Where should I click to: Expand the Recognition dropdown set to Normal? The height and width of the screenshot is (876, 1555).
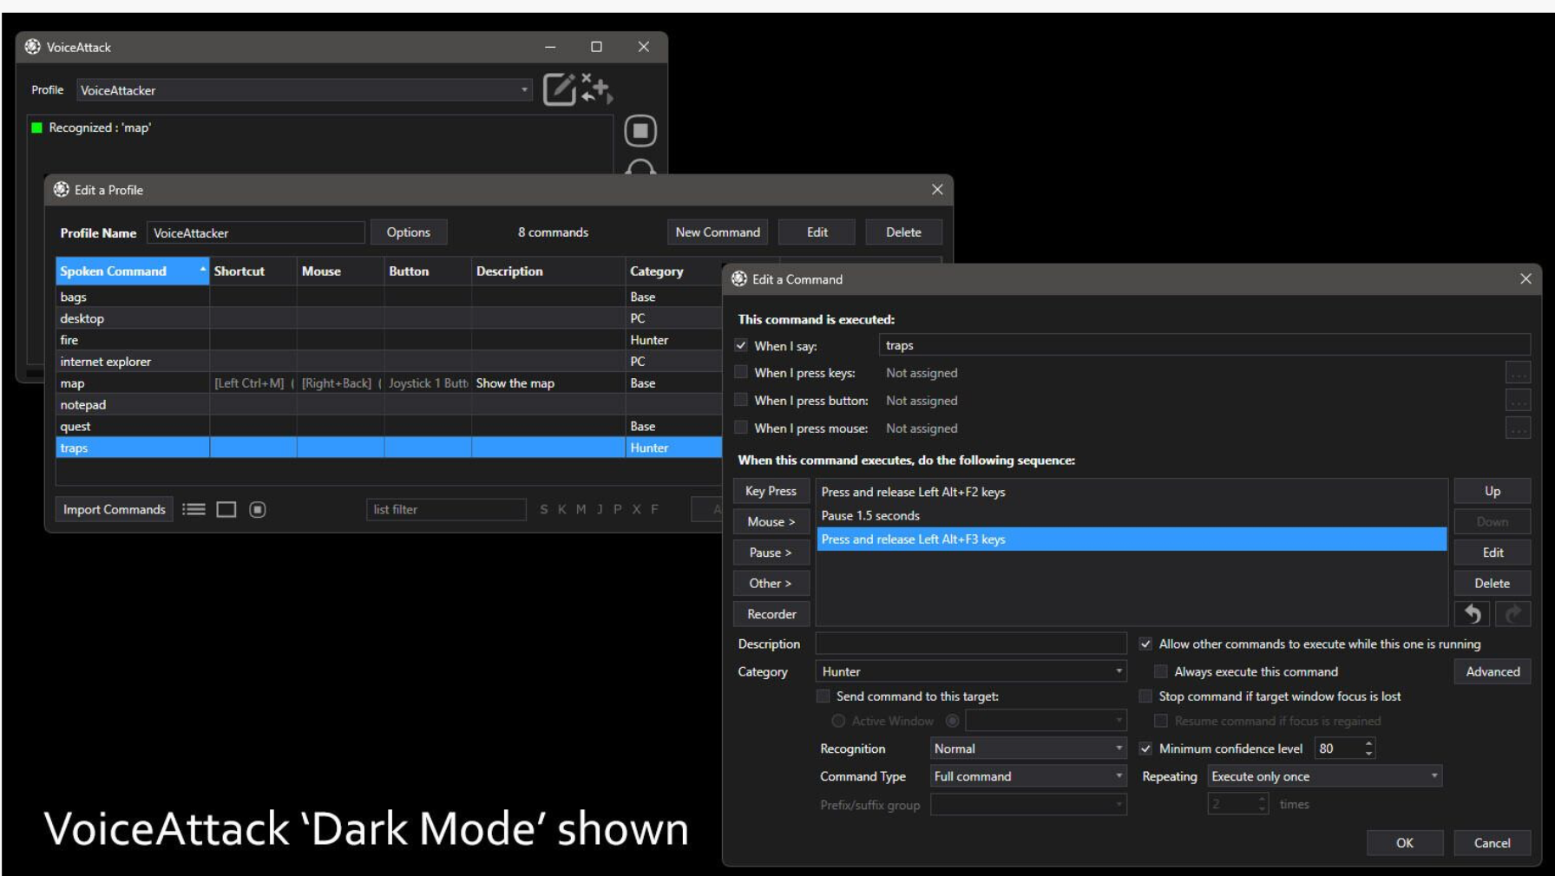[1027, 749]
